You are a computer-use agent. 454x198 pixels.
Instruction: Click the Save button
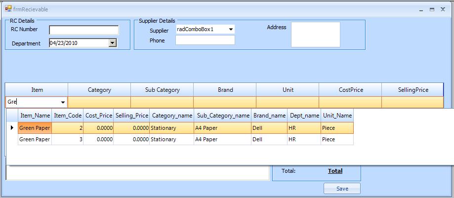tap(342, 189)
